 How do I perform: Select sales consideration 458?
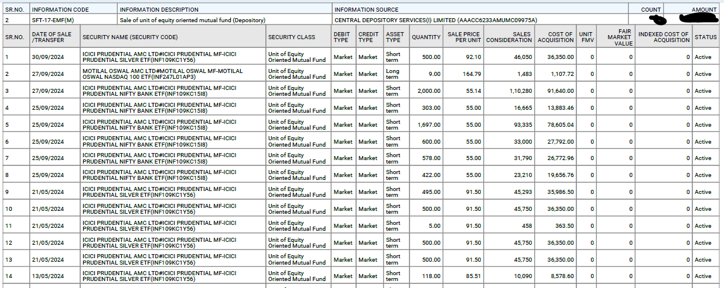click(527, 226)
